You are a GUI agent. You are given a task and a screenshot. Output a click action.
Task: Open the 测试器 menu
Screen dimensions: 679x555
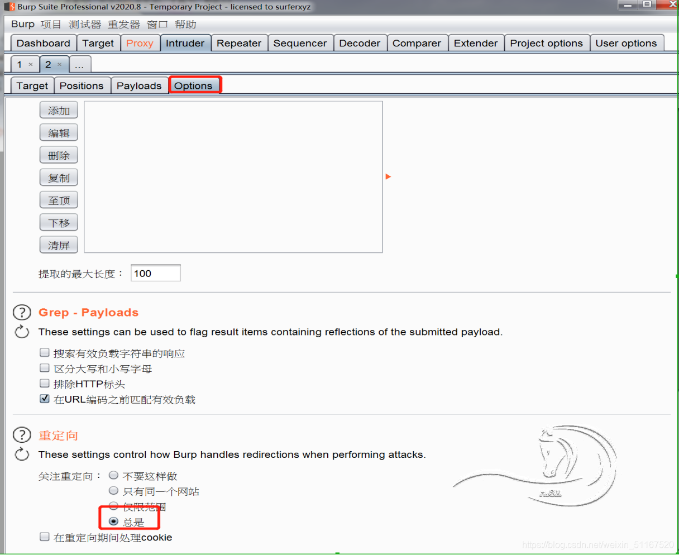[85, 24]
